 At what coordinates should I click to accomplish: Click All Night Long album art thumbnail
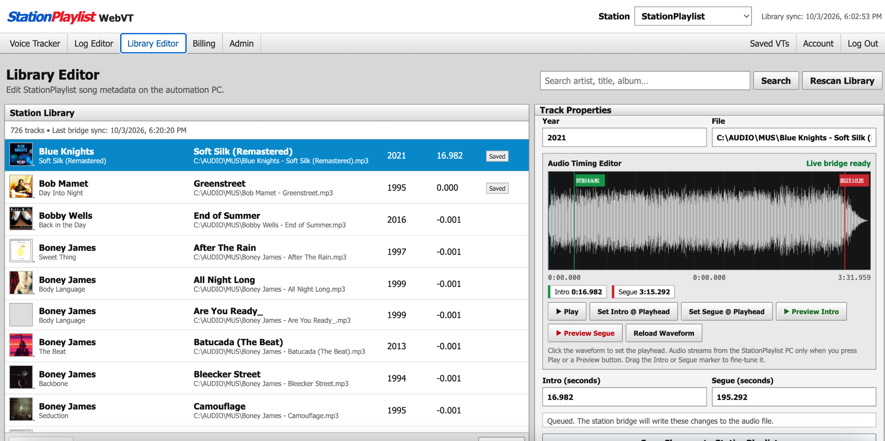click(21, 283)
